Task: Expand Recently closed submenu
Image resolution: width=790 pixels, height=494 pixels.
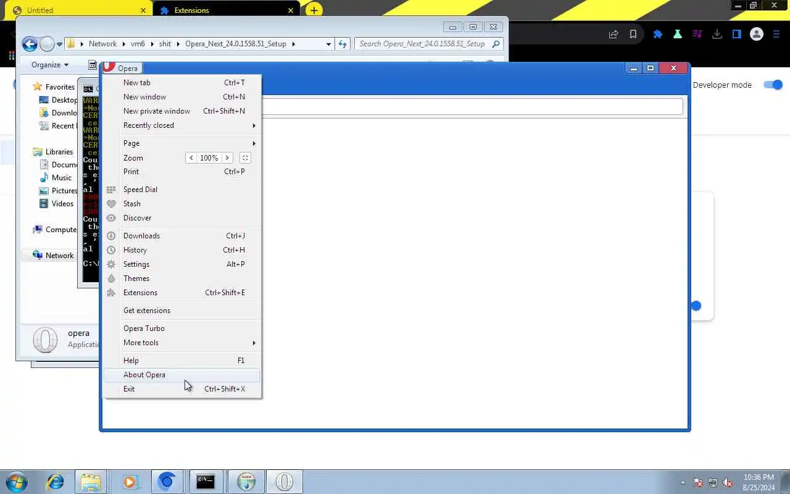Action: pyautogui.click(x=183, y=125)
